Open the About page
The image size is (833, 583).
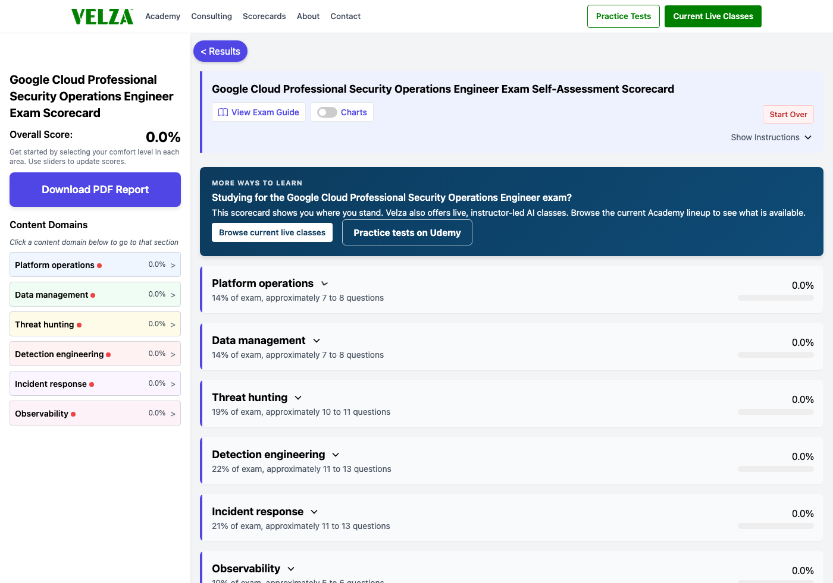308,17
